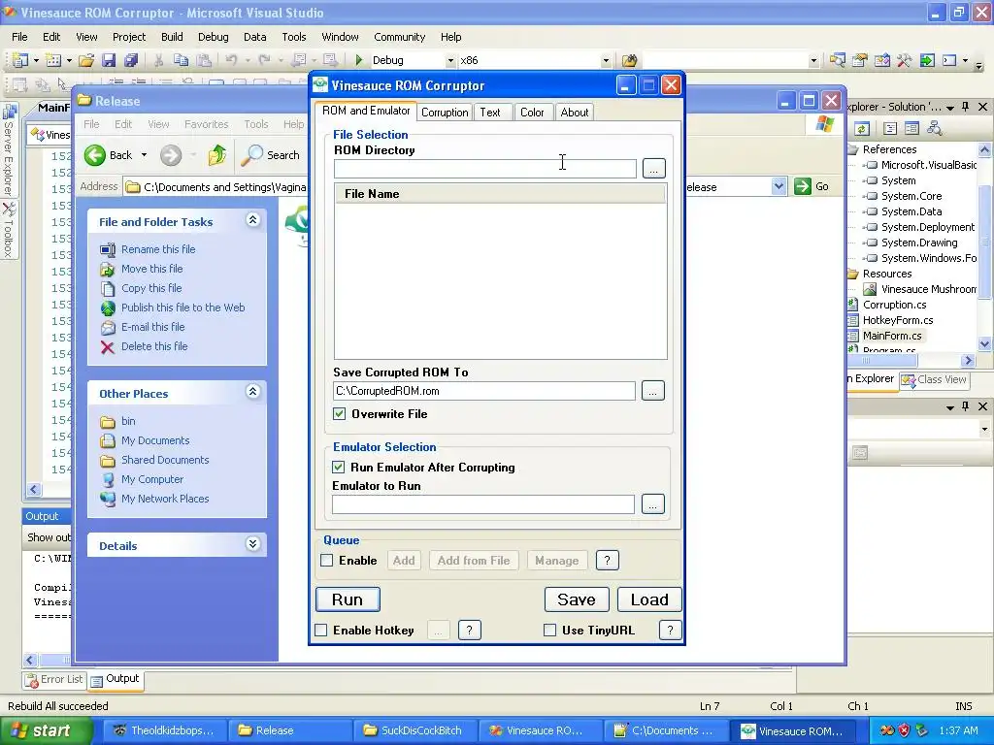Click the Save Corrupted ROM To field
This screenshot has height=745, width=994.
coord(484,391)
